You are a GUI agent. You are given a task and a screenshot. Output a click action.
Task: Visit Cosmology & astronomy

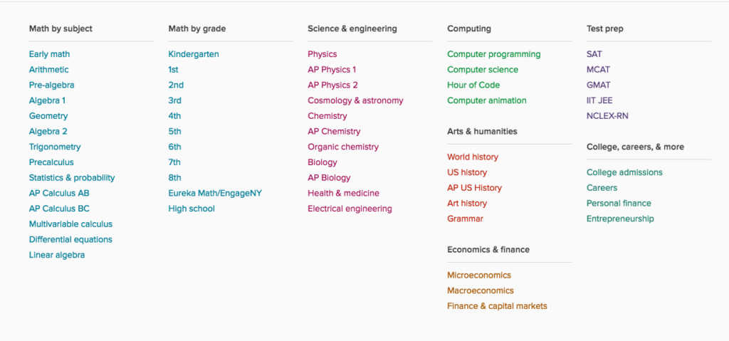[x=356, y=100]
